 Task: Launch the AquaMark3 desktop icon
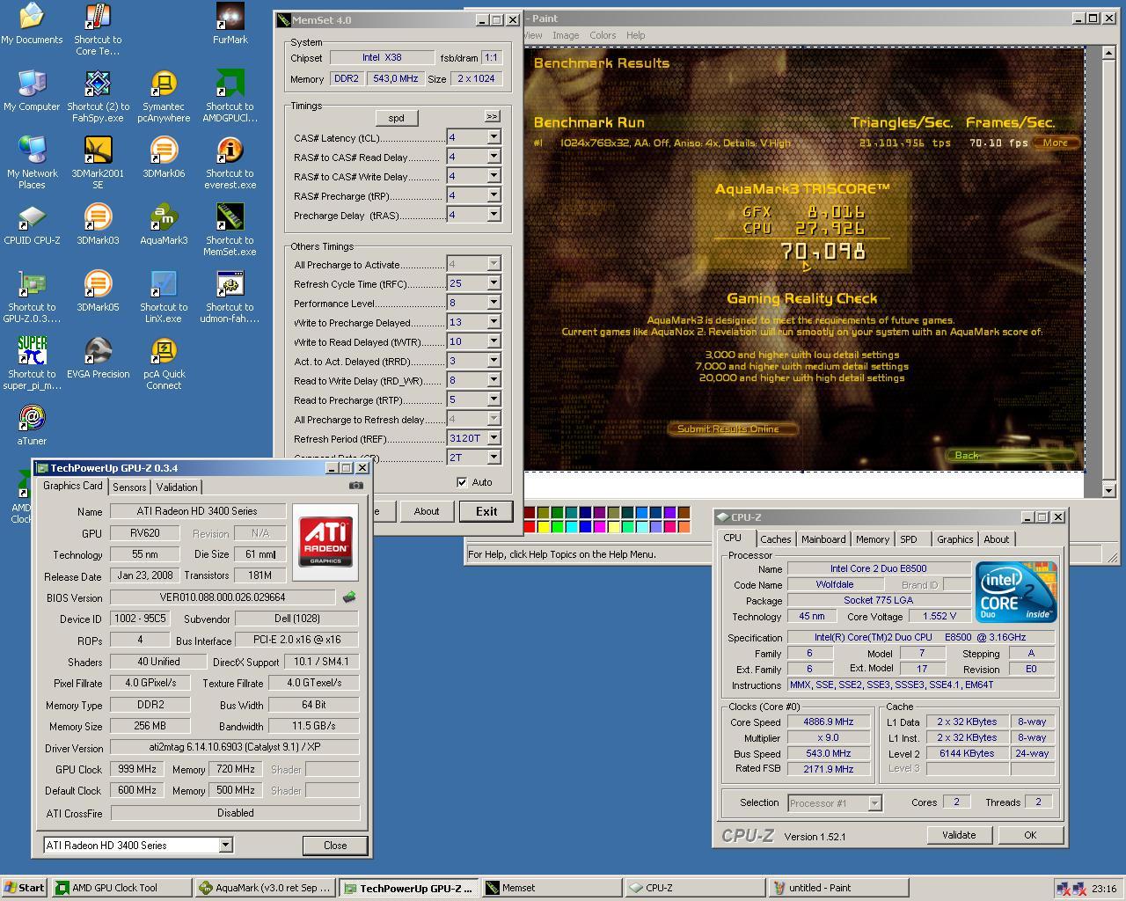coord(164,224)
